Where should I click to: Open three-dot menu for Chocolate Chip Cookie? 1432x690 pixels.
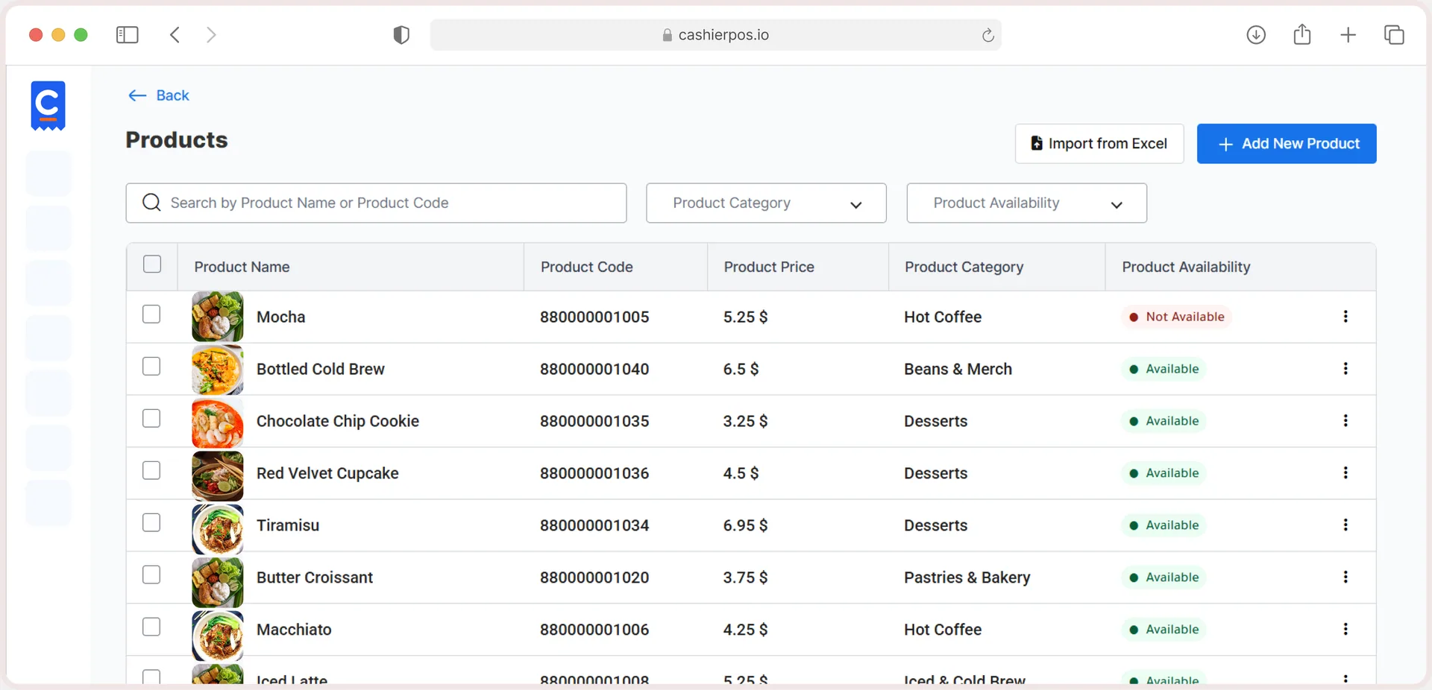[x=1345, y=421]
